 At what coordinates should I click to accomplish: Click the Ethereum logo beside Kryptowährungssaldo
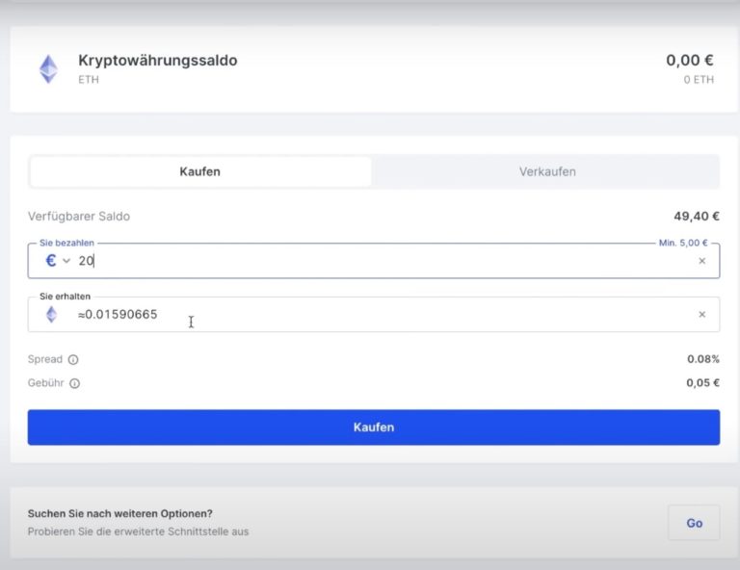(x=48, y=68)
